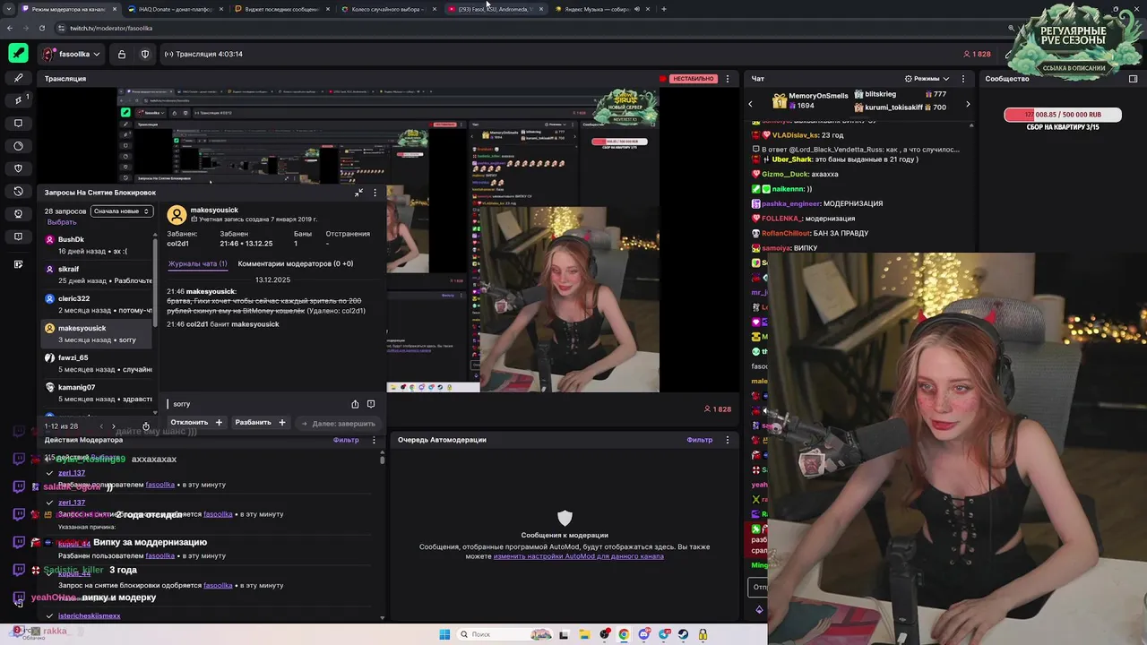1147x645 pixels.
Task: Open the Сначала новые sort dropdown
Action: point(122,211)
